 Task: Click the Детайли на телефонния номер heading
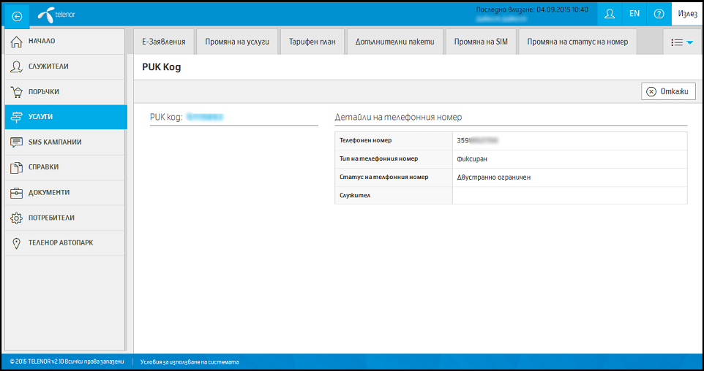point(398,118)
